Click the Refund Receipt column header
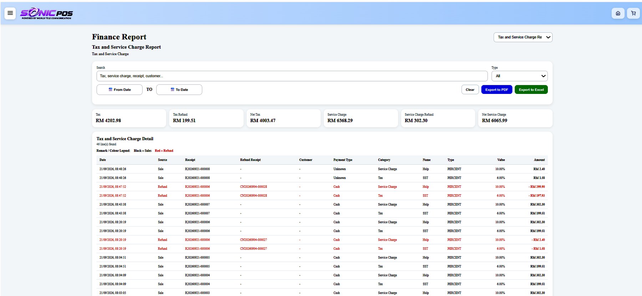Screen dimensions: 642x296 pyautogui.click(x=250, y=160)
